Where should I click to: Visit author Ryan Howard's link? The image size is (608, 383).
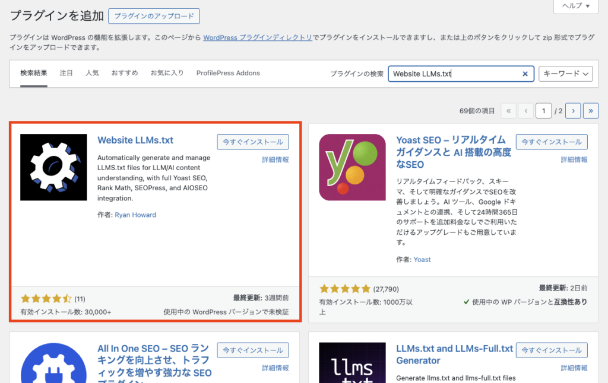(x=135, y=215)
